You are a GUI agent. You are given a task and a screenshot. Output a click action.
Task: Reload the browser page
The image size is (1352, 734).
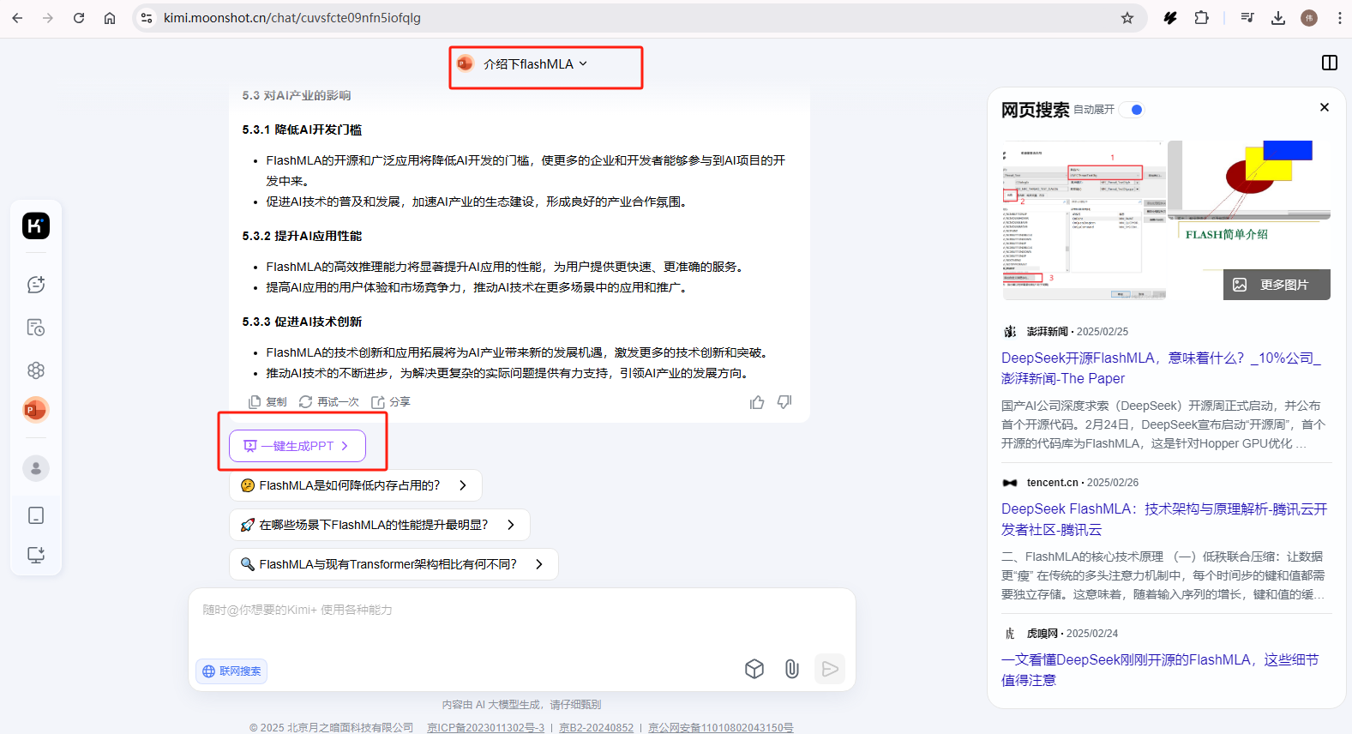79,18
